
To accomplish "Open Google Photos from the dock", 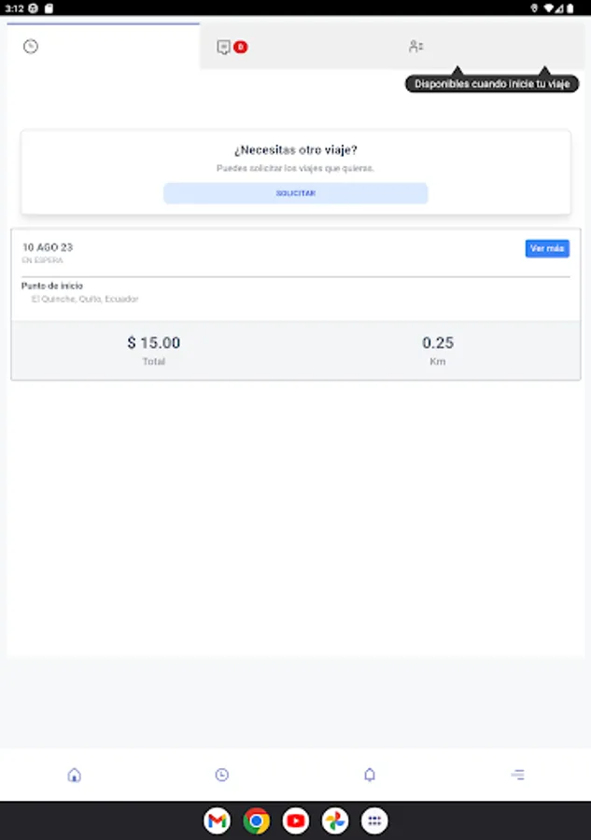I will 335,820.
